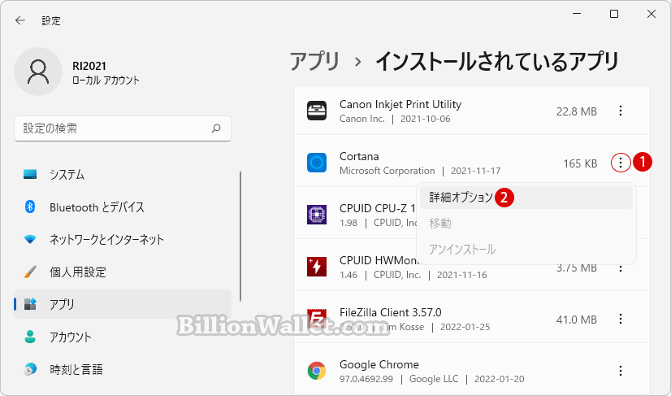Click the Canon Inkjet Print Utility name

click(x=400, y=104)
